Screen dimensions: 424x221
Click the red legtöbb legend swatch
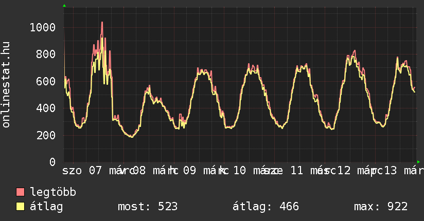point(20,192)
